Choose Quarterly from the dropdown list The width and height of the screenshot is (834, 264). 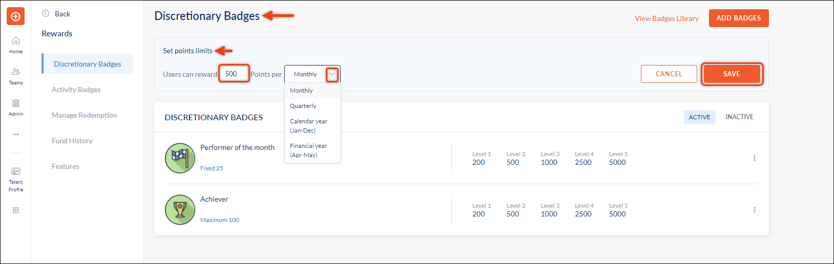click(312, 106)
